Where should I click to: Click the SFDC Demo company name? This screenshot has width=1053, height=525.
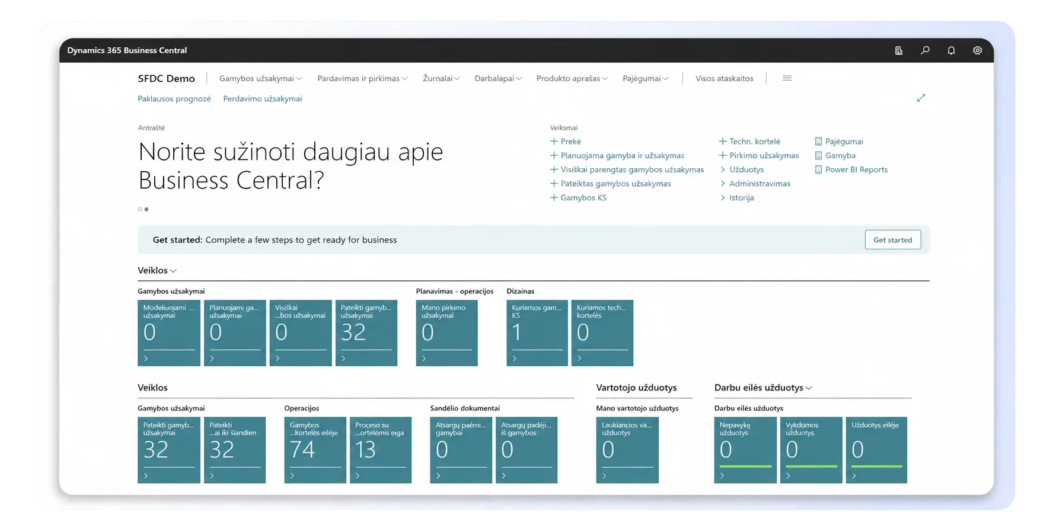coord(167,78)
